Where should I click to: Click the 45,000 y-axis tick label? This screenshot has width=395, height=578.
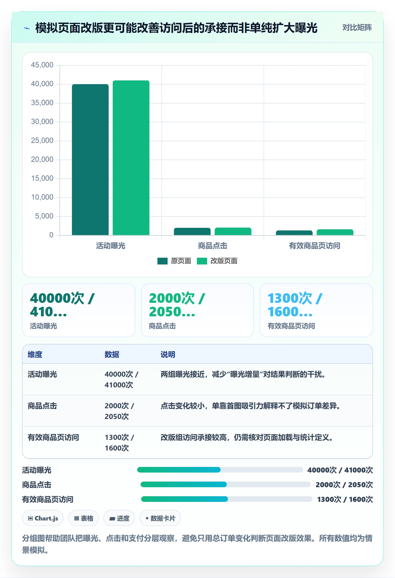coord(42,65)
